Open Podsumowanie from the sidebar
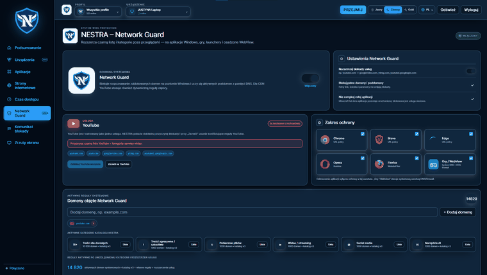The width and height of the screenshot is (487, 275). pos(27,47)
